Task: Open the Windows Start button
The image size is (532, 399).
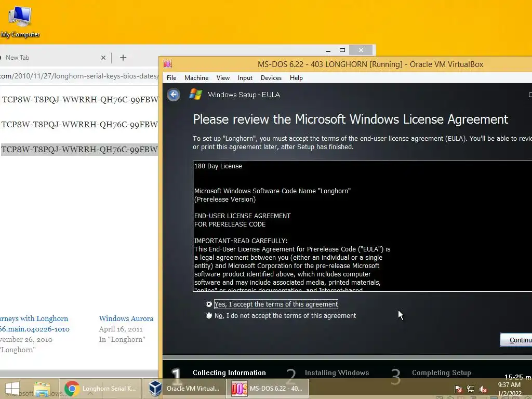Action: click(x=12, y=389)
